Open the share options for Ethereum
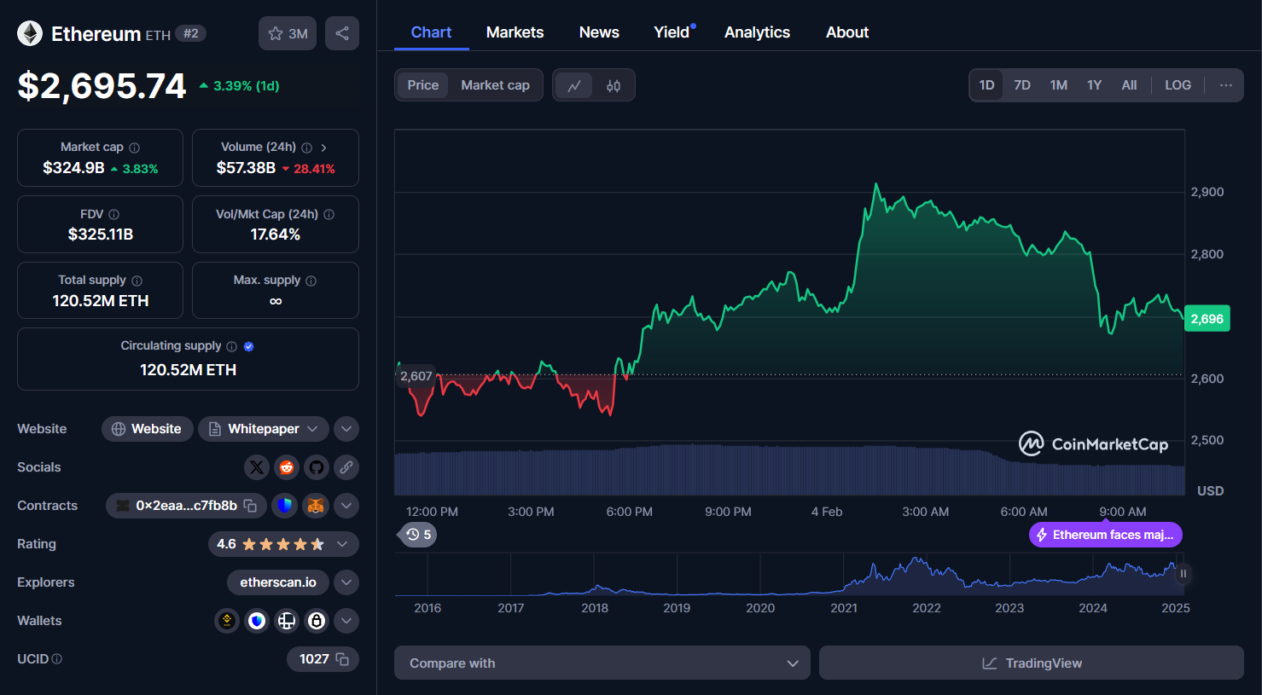Image resolution: width=1262 pixels, height=695 pixels. click(341, 32)
